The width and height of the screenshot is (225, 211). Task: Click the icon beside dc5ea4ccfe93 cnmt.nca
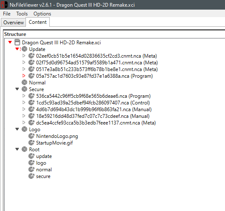pyautogui.click(x=31, y=122)
